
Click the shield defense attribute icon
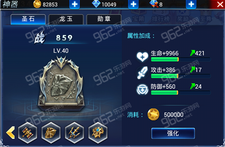coord(142,90)
